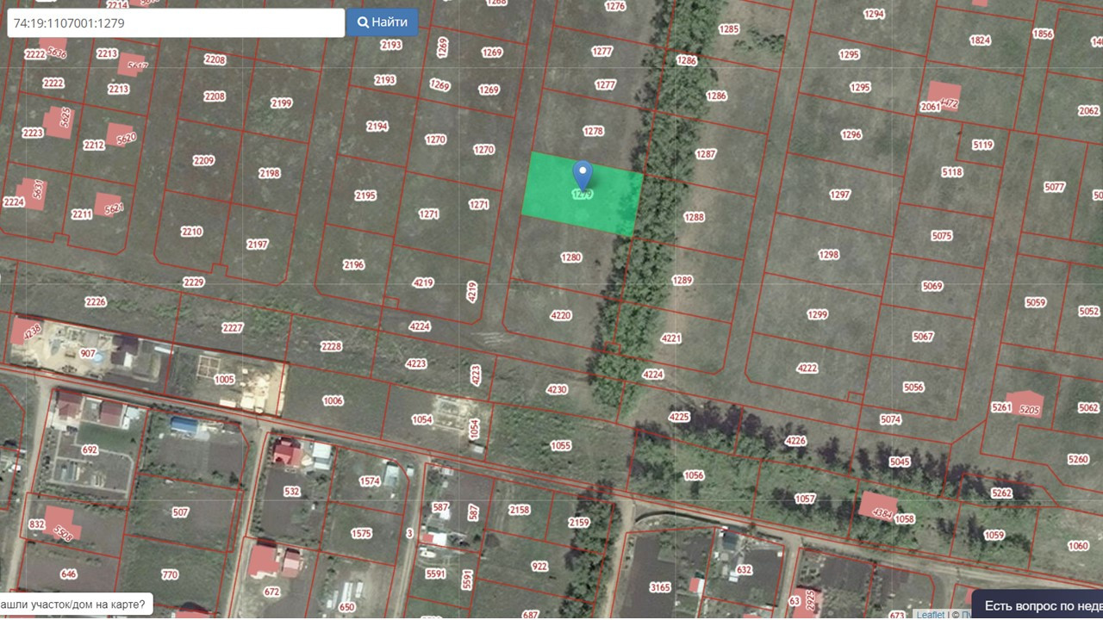Click the cadastral number search field

pyautogui.click(x=176, y=23)
